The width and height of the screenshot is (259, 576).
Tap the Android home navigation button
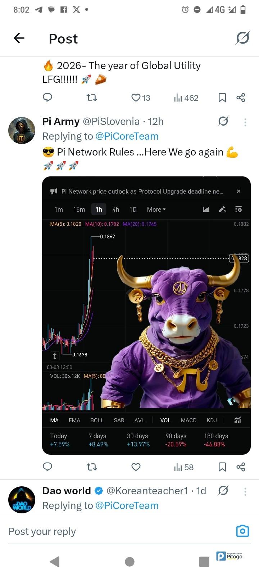129,562
